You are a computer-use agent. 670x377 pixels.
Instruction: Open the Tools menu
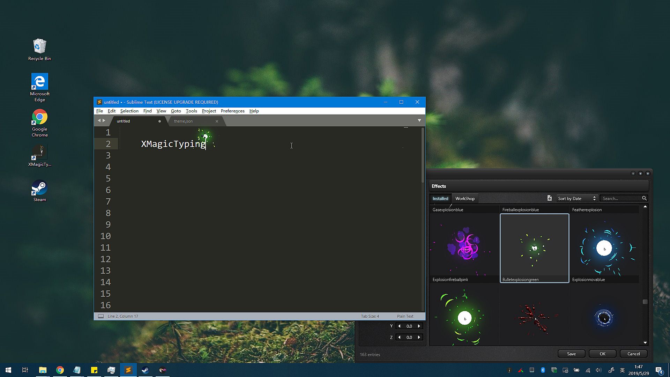coord(191,111)
